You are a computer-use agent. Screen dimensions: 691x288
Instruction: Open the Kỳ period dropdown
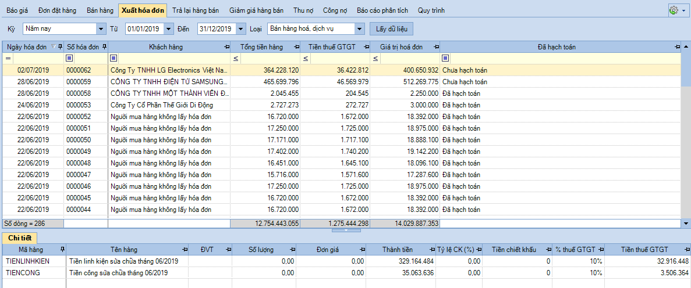100,29
